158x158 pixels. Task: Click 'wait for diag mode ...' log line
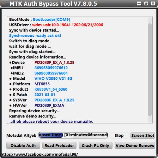tap(30, 46)
